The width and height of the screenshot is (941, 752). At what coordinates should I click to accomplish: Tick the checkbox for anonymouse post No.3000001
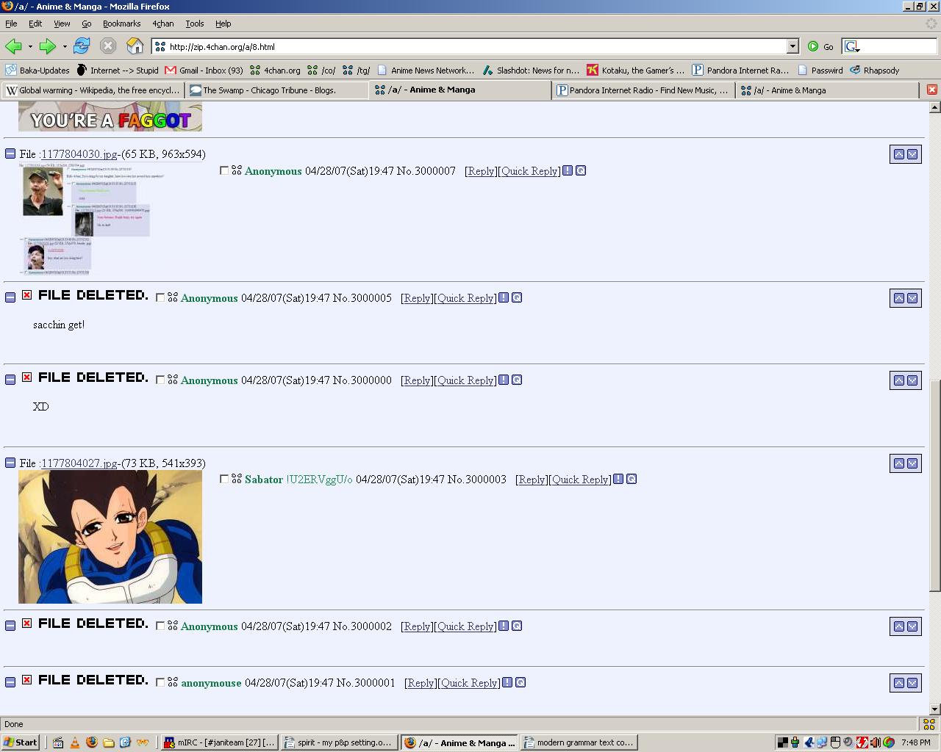pyautogui.click(x=160, y=682)
